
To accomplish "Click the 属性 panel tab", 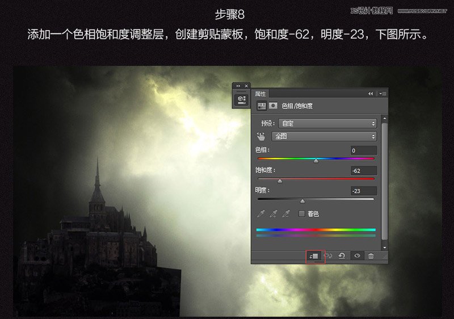I will (260, 94).
